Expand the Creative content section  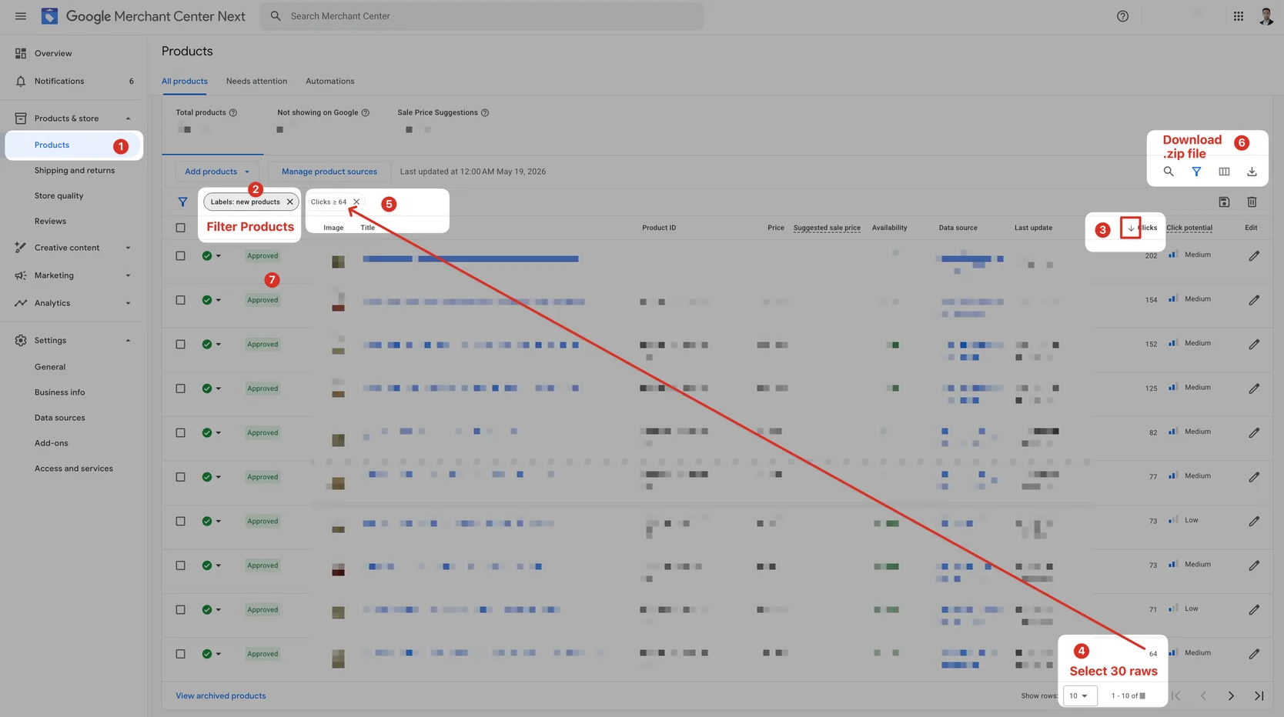tap(128, 248)
